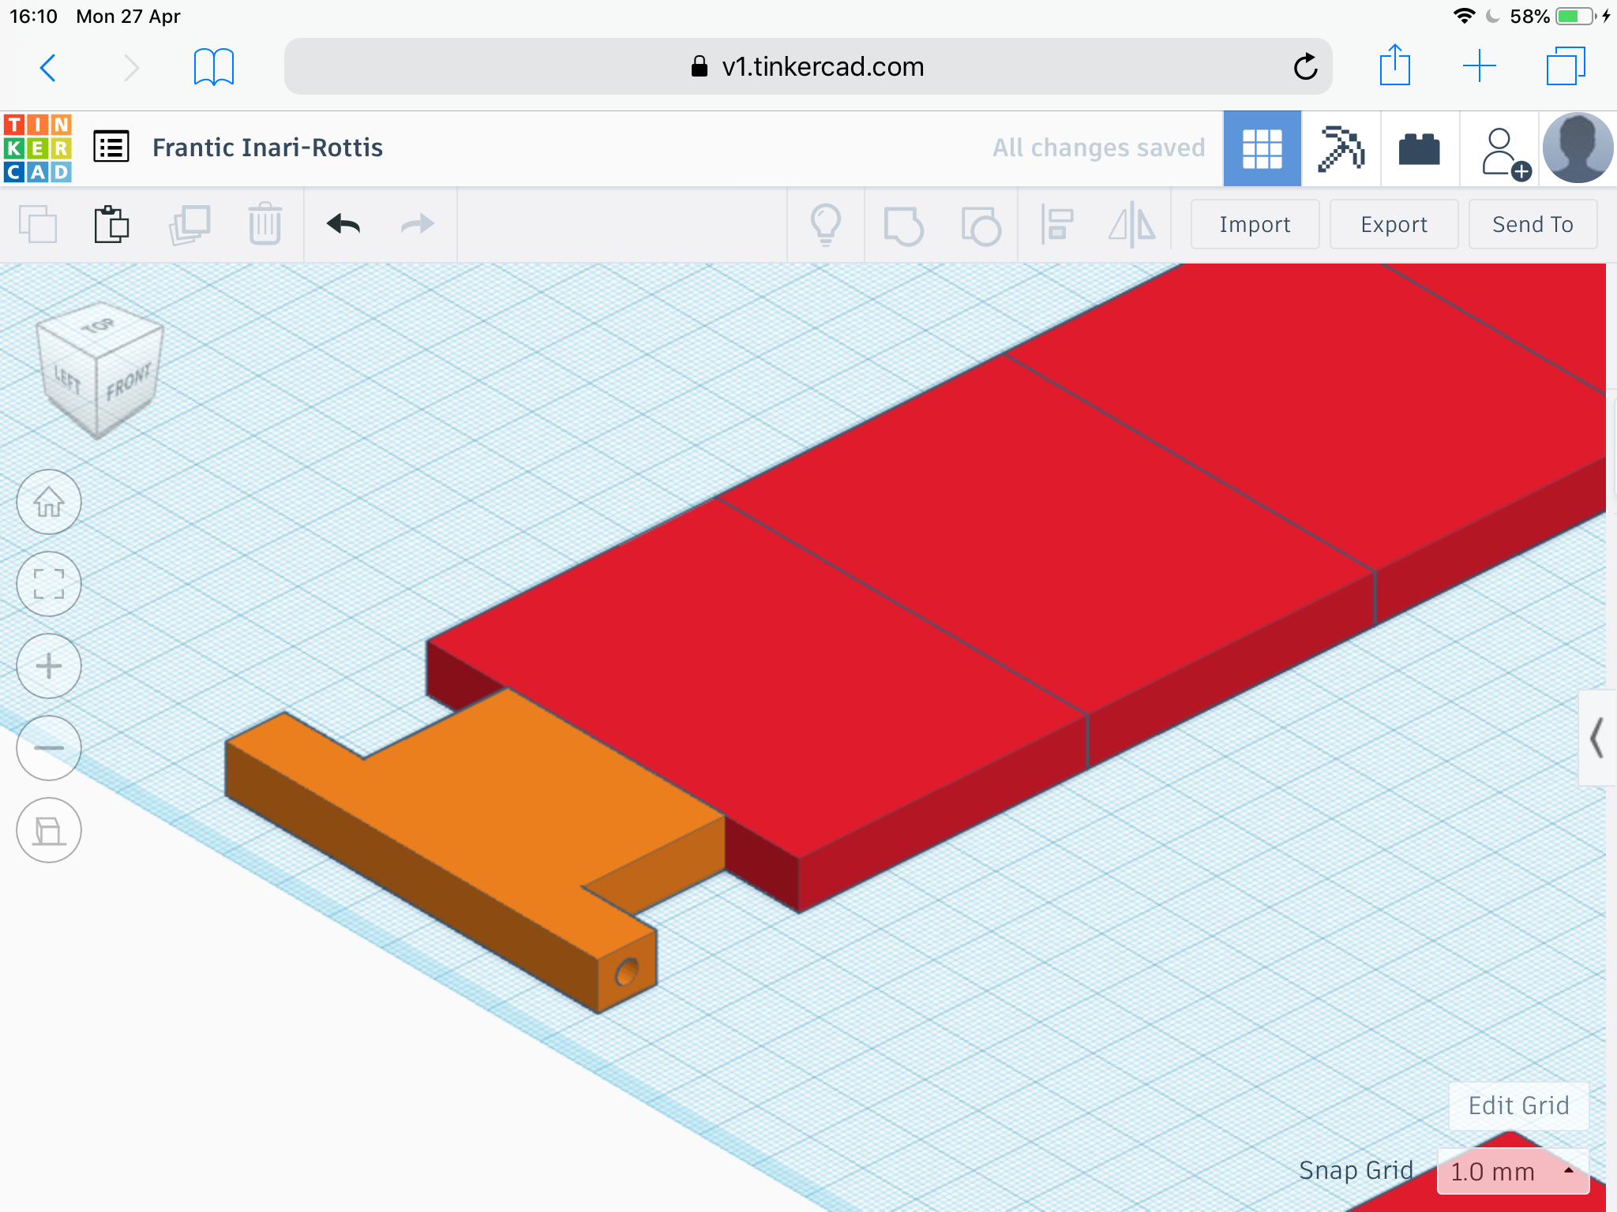Rename design title Frantic Inari-Rottis
This screenshot has width=1617, height=1212.
268,148
